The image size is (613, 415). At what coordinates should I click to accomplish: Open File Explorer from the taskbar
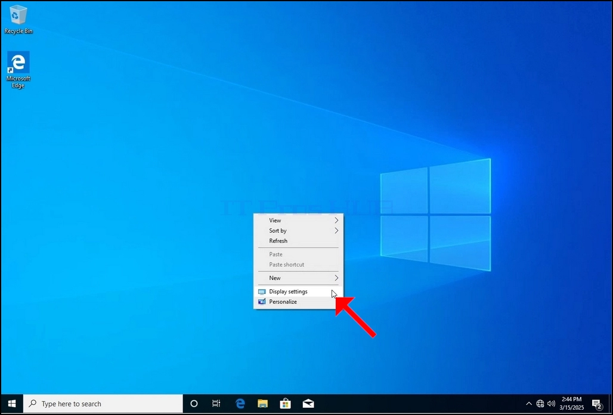click(x=263, y=404)
